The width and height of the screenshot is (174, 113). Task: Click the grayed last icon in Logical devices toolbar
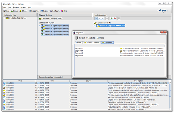119,19
